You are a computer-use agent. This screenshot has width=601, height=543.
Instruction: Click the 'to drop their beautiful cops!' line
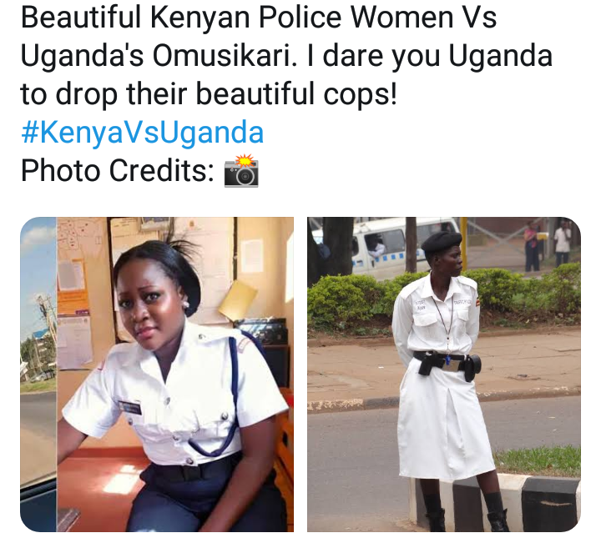[x=209, y=94]
